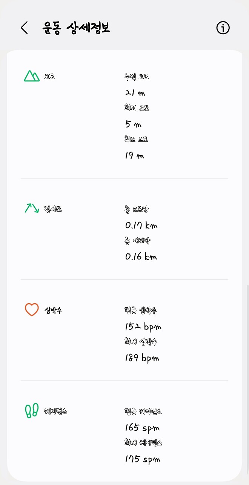Tap the 총 오르막 value 0.17 km
Image resolution: width=249 pixels, height=485 pixels.
(x=141, y=225)
